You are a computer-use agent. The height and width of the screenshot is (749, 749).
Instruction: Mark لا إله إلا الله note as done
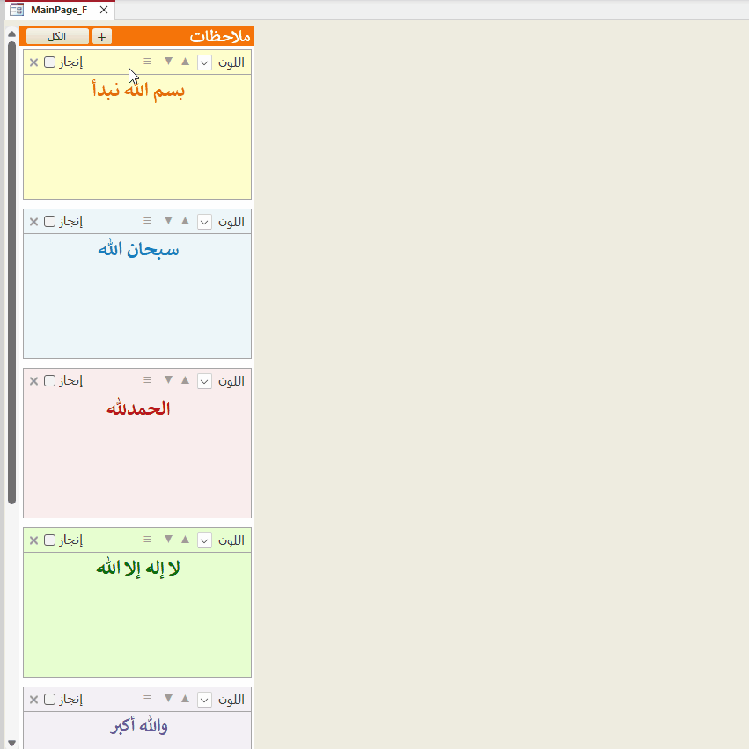tap(50, 540)
